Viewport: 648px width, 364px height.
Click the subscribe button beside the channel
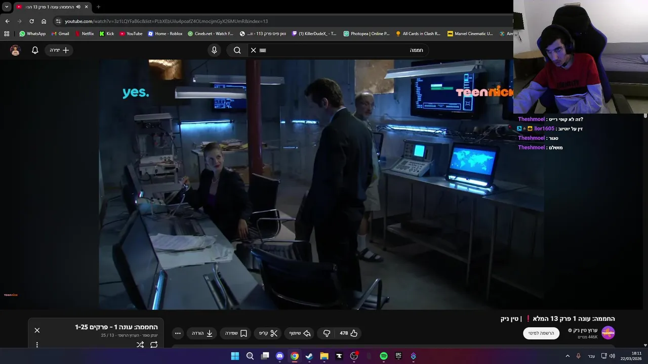click(x=541, y=333)
